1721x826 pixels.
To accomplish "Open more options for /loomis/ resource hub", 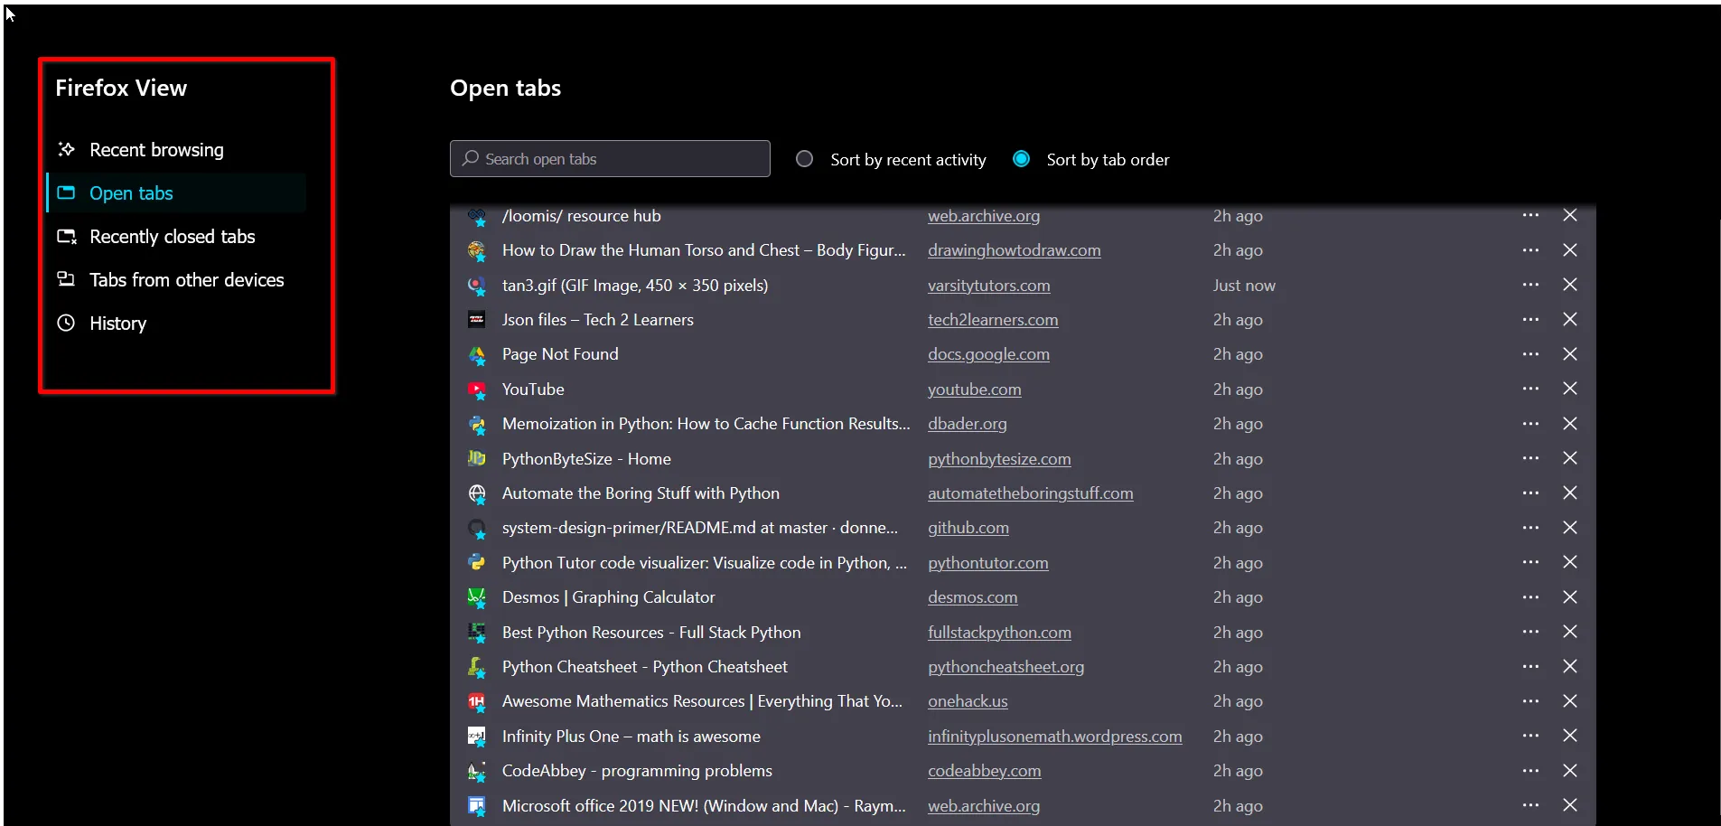I will coord(1530,215).
